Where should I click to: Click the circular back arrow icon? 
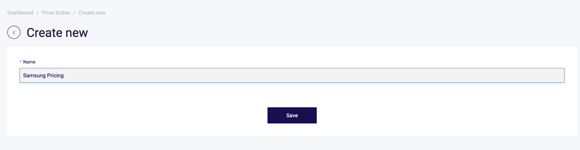14,33
